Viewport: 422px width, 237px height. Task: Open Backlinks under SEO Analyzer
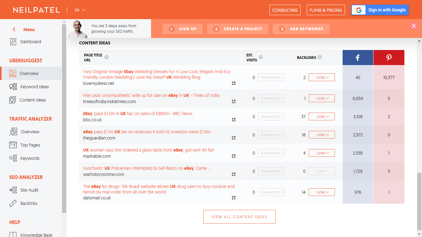click(29, 203)
